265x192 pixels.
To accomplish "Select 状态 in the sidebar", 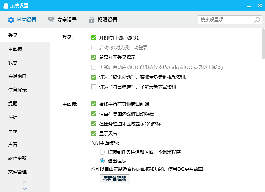I will pyautogui.click(x=25, y=63).
